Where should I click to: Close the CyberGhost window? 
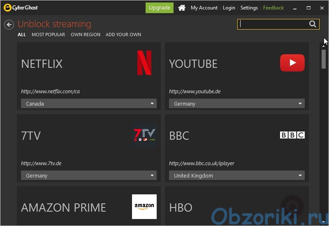tap(322, 8)
